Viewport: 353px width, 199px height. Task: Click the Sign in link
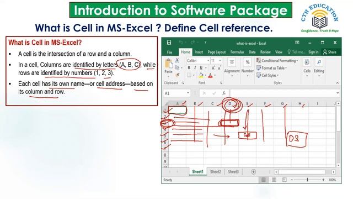point(313,52)
